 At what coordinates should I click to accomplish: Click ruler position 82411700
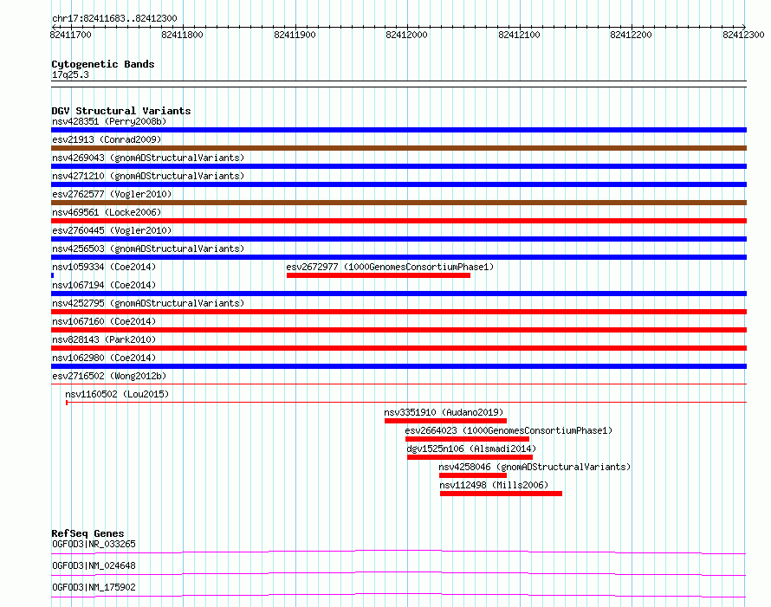(x=70, y=35)
